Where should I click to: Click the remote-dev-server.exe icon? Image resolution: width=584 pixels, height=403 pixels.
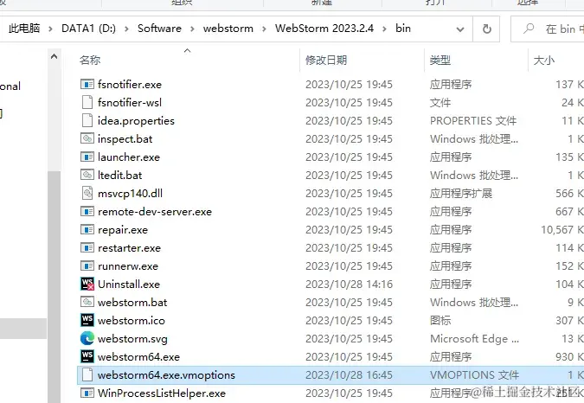click(87, 211)
